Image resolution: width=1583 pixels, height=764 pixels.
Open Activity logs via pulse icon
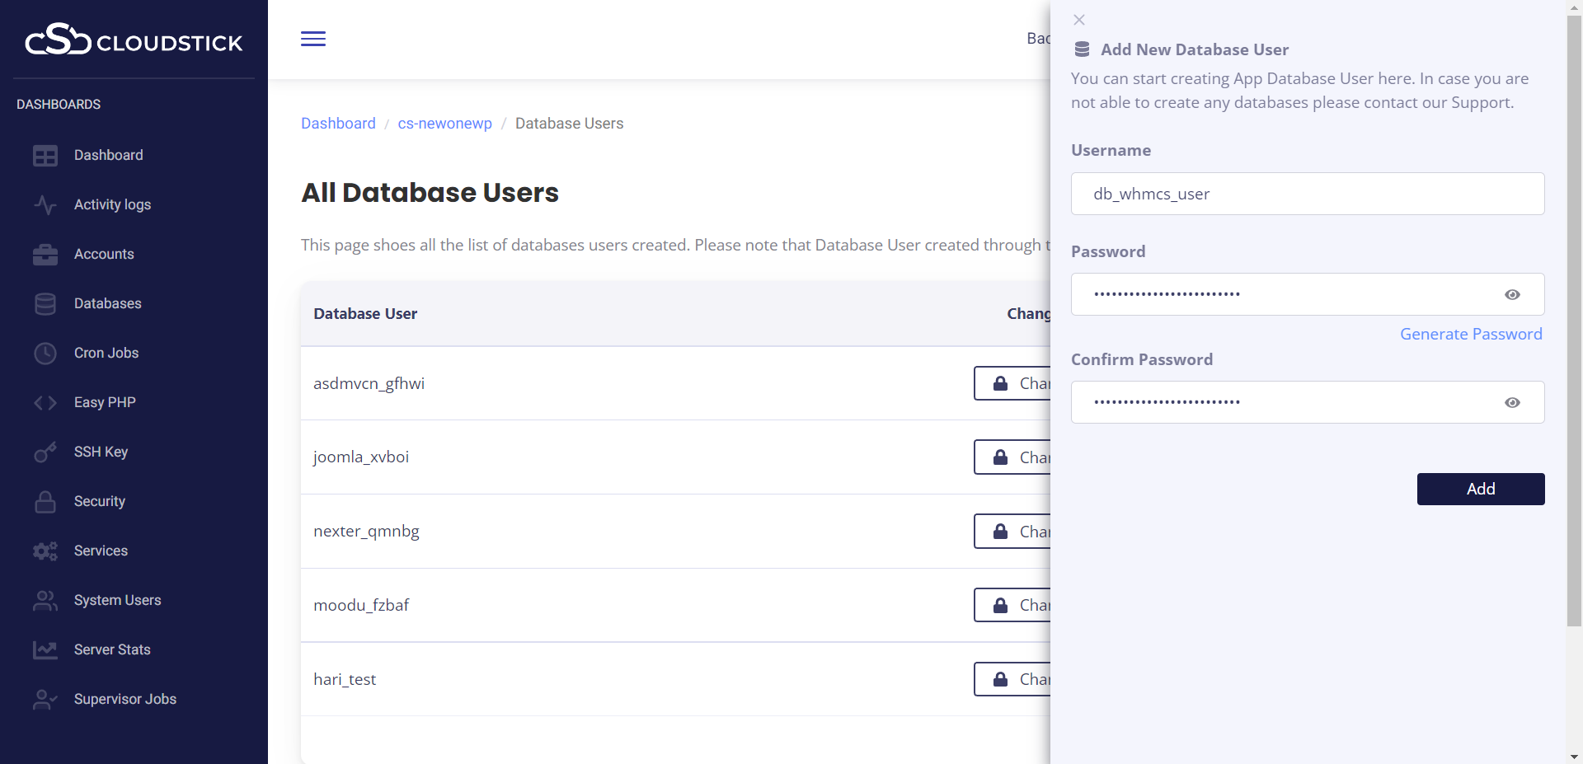pos(45,204)
